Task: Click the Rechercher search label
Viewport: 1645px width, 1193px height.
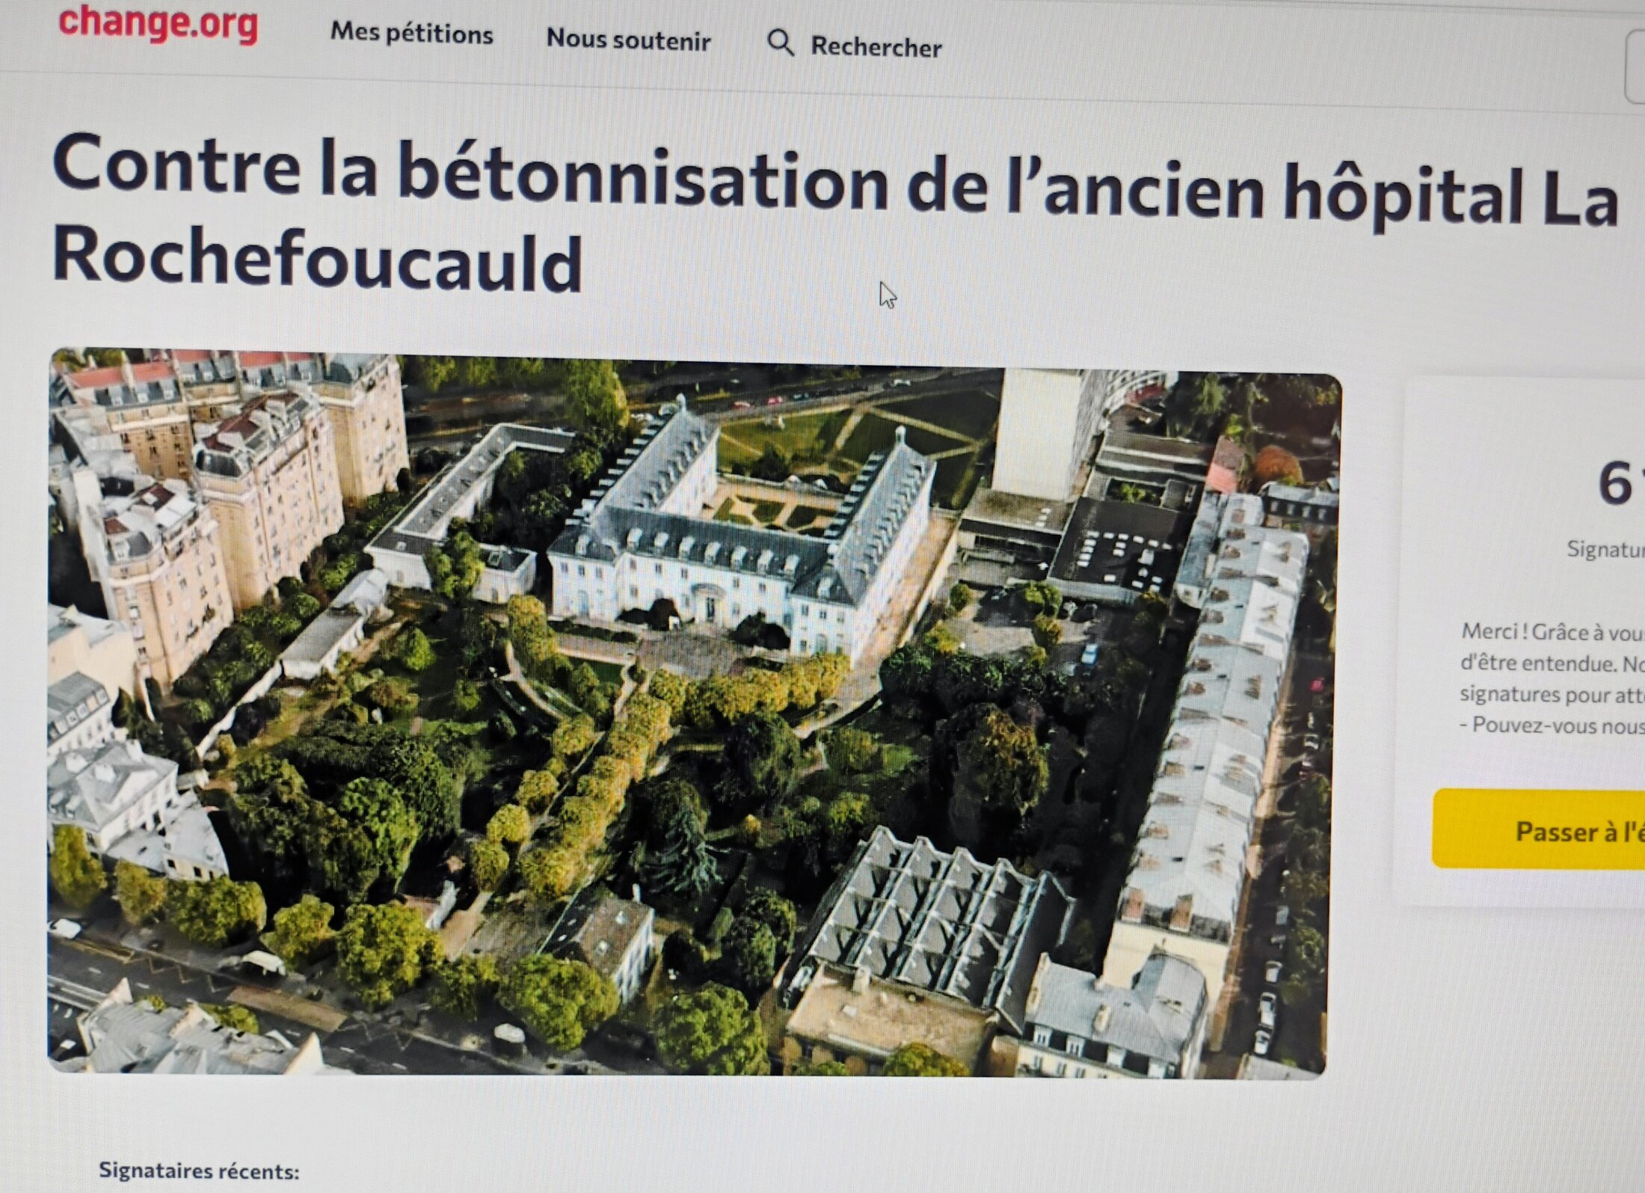Action: 876,47
